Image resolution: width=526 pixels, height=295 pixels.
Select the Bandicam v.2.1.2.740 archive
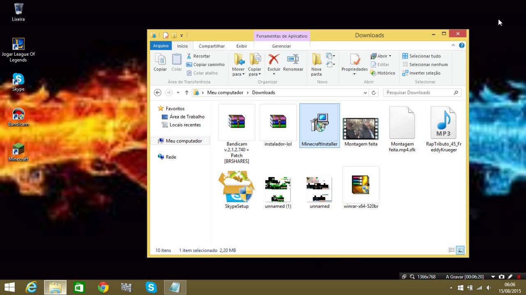237,134
